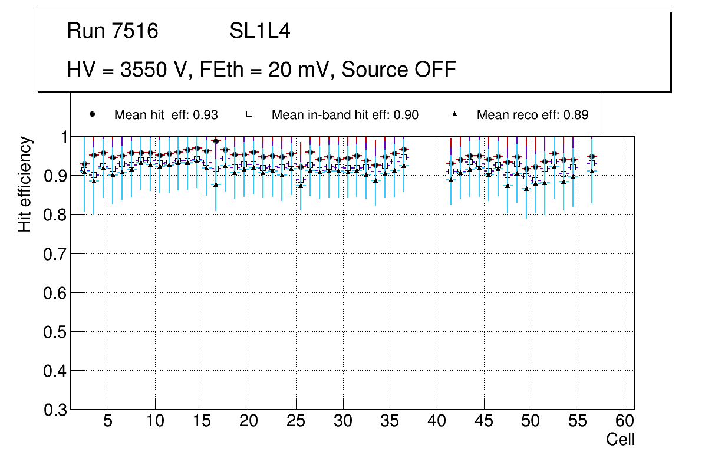Image resolution: width=705 pixels, height=455 pixels.
Task: Click the filled circle legend marker
Action: pos(92,114)
